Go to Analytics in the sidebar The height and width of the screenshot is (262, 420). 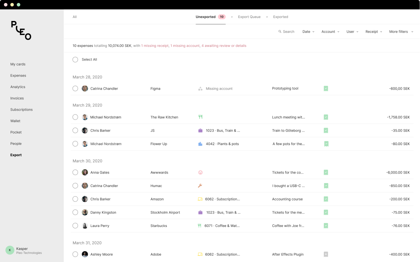18,87
